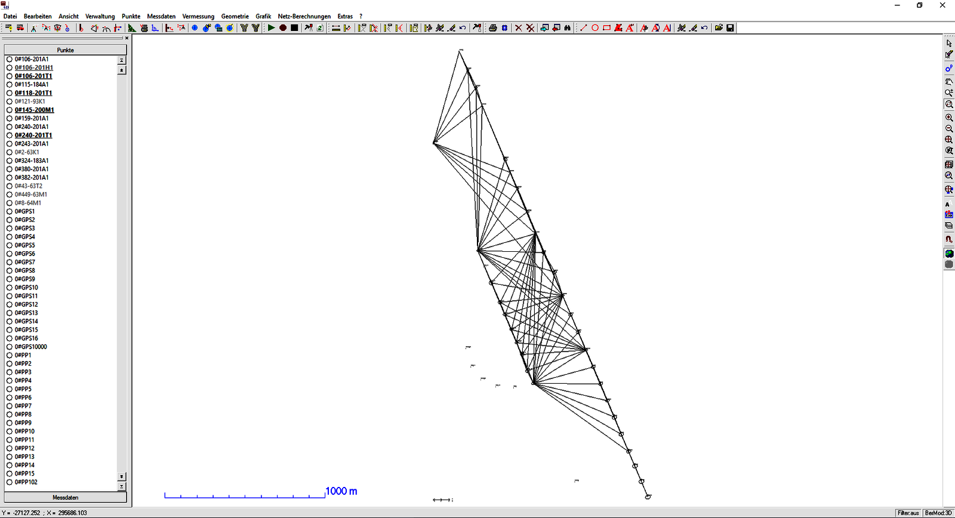
Task: Click the scroll-to-bottom arrow of points list
Action: [x=122, y=486]
